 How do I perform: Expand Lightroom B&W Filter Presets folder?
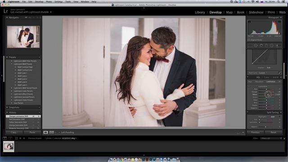point(12,61)
